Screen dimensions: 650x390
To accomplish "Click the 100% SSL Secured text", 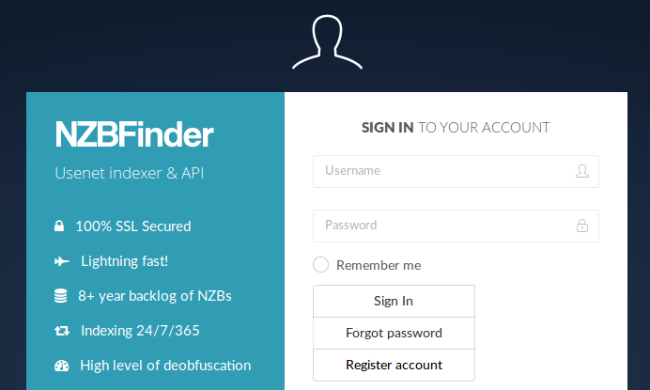I will pos(133,226).
